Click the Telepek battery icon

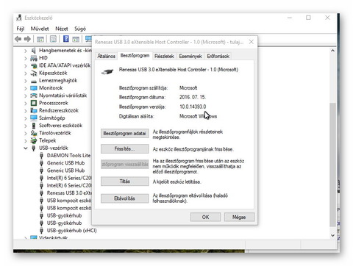point(34,140)
